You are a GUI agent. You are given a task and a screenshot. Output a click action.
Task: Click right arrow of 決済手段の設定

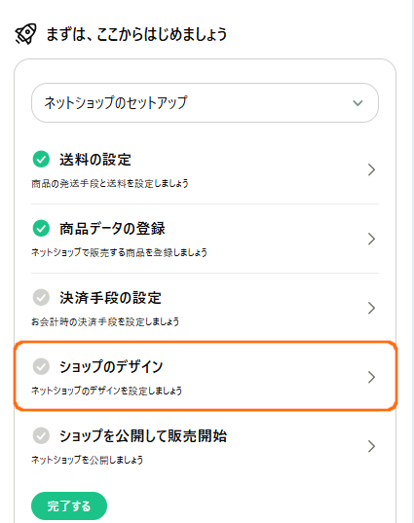click(x=371, y=308)
